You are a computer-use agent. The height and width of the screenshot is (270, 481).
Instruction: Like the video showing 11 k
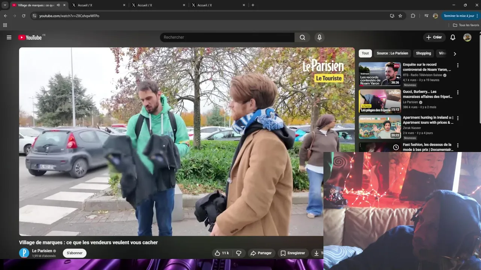pyautogui.click(x=222, y=253)
